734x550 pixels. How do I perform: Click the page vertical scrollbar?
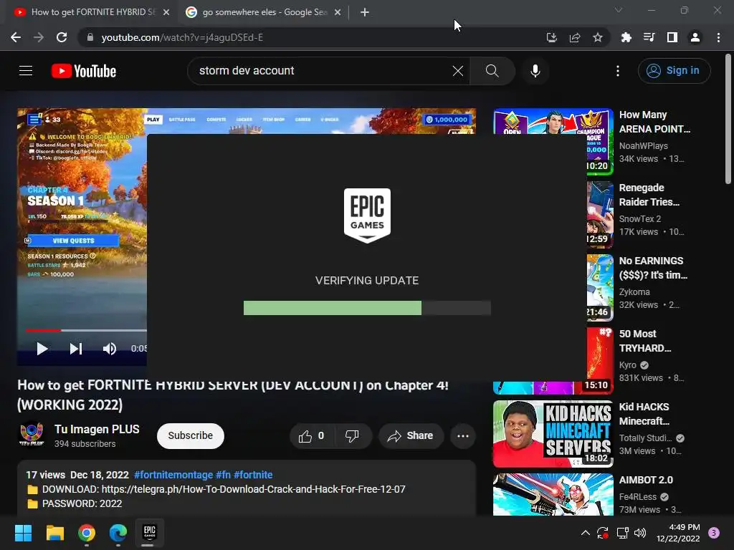(x=728, y=119)
